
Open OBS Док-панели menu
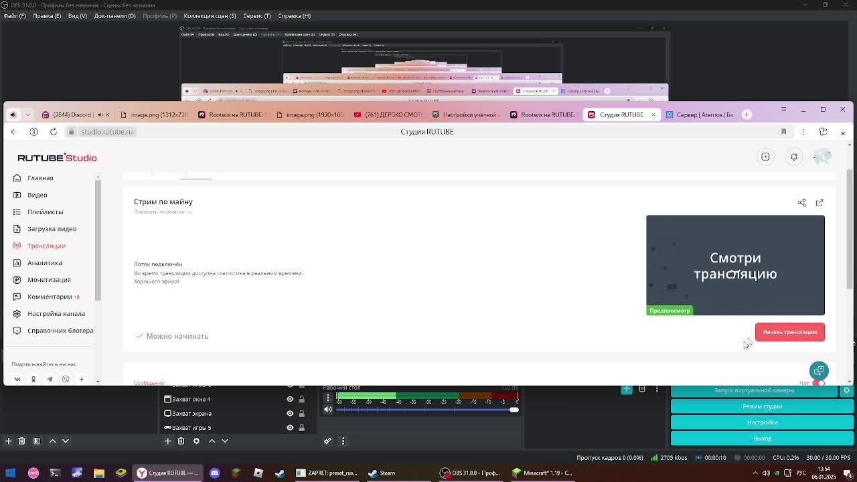114,15
